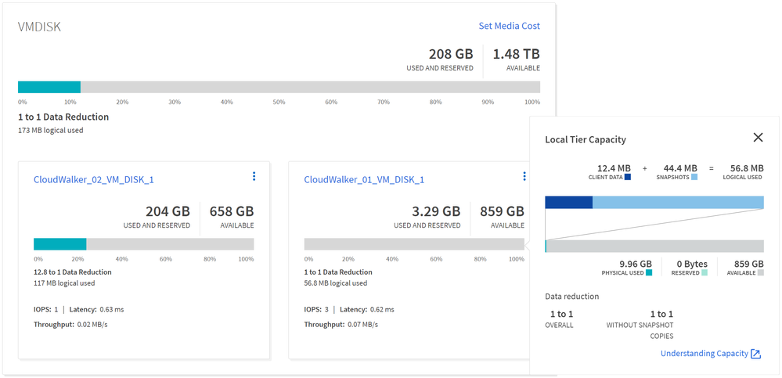
Task: Open the Set Media Cost link
Action: pos(509,26)
